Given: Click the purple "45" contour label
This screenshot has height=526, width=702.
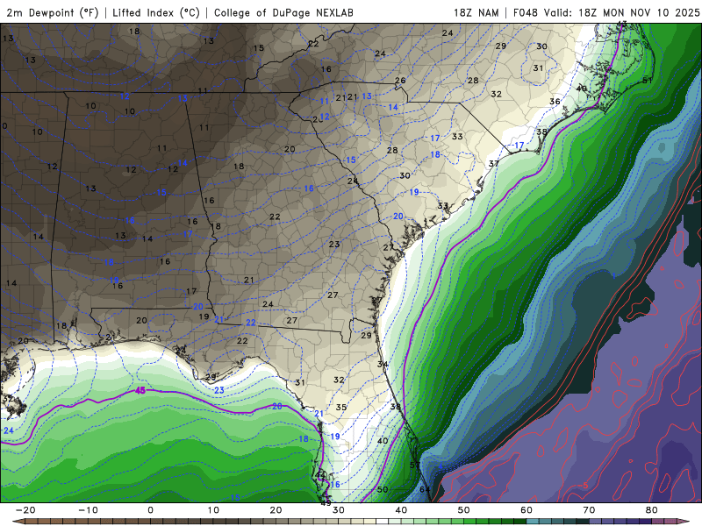Looking at the screenshot, I should click(140, 391).
